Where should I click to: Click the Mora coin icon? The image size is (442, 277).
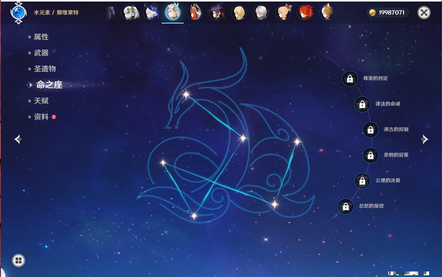pos(373,13)
